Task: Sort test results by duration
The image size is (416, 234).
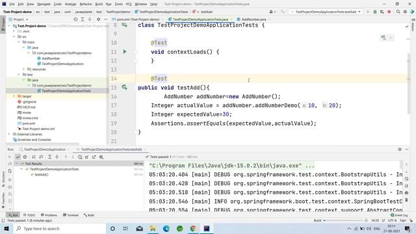Action: pos(41,157)
